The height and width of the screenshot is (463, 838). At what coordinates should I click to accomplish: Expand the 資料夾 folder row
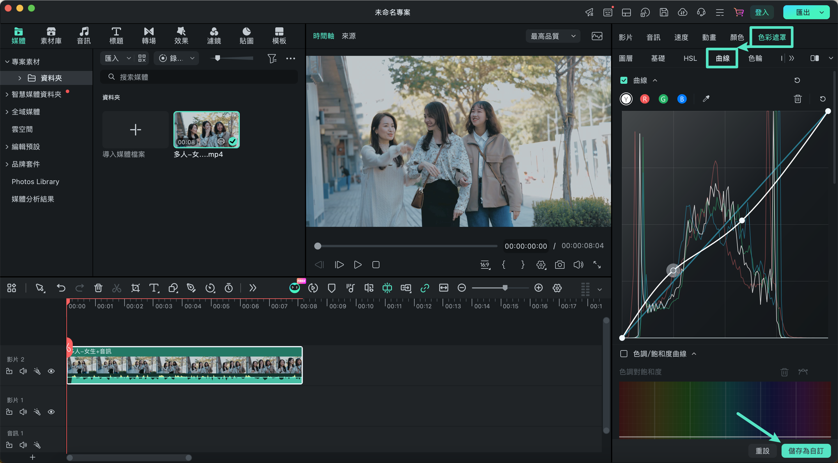point(19,78)
